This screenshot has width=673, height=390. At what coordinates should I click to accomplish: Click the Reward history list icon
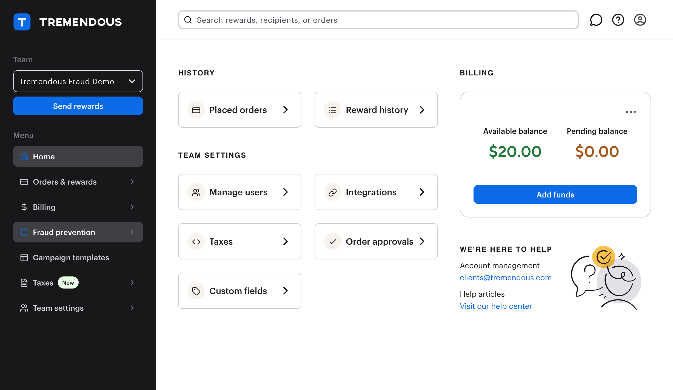click(x=332, y=109)
